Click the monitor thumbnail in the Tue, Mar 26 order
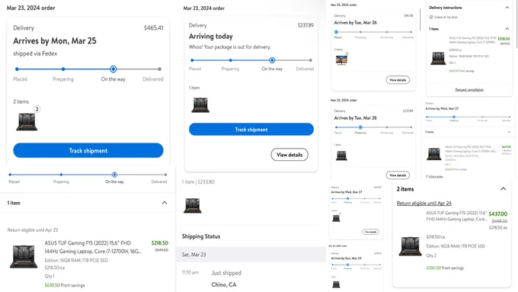Image resolution: width=518 pixels, height=292 pixels. click(341, 60)
